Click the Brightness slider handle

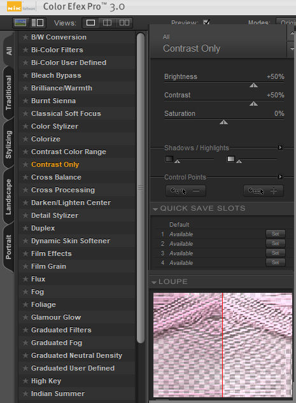253,85
